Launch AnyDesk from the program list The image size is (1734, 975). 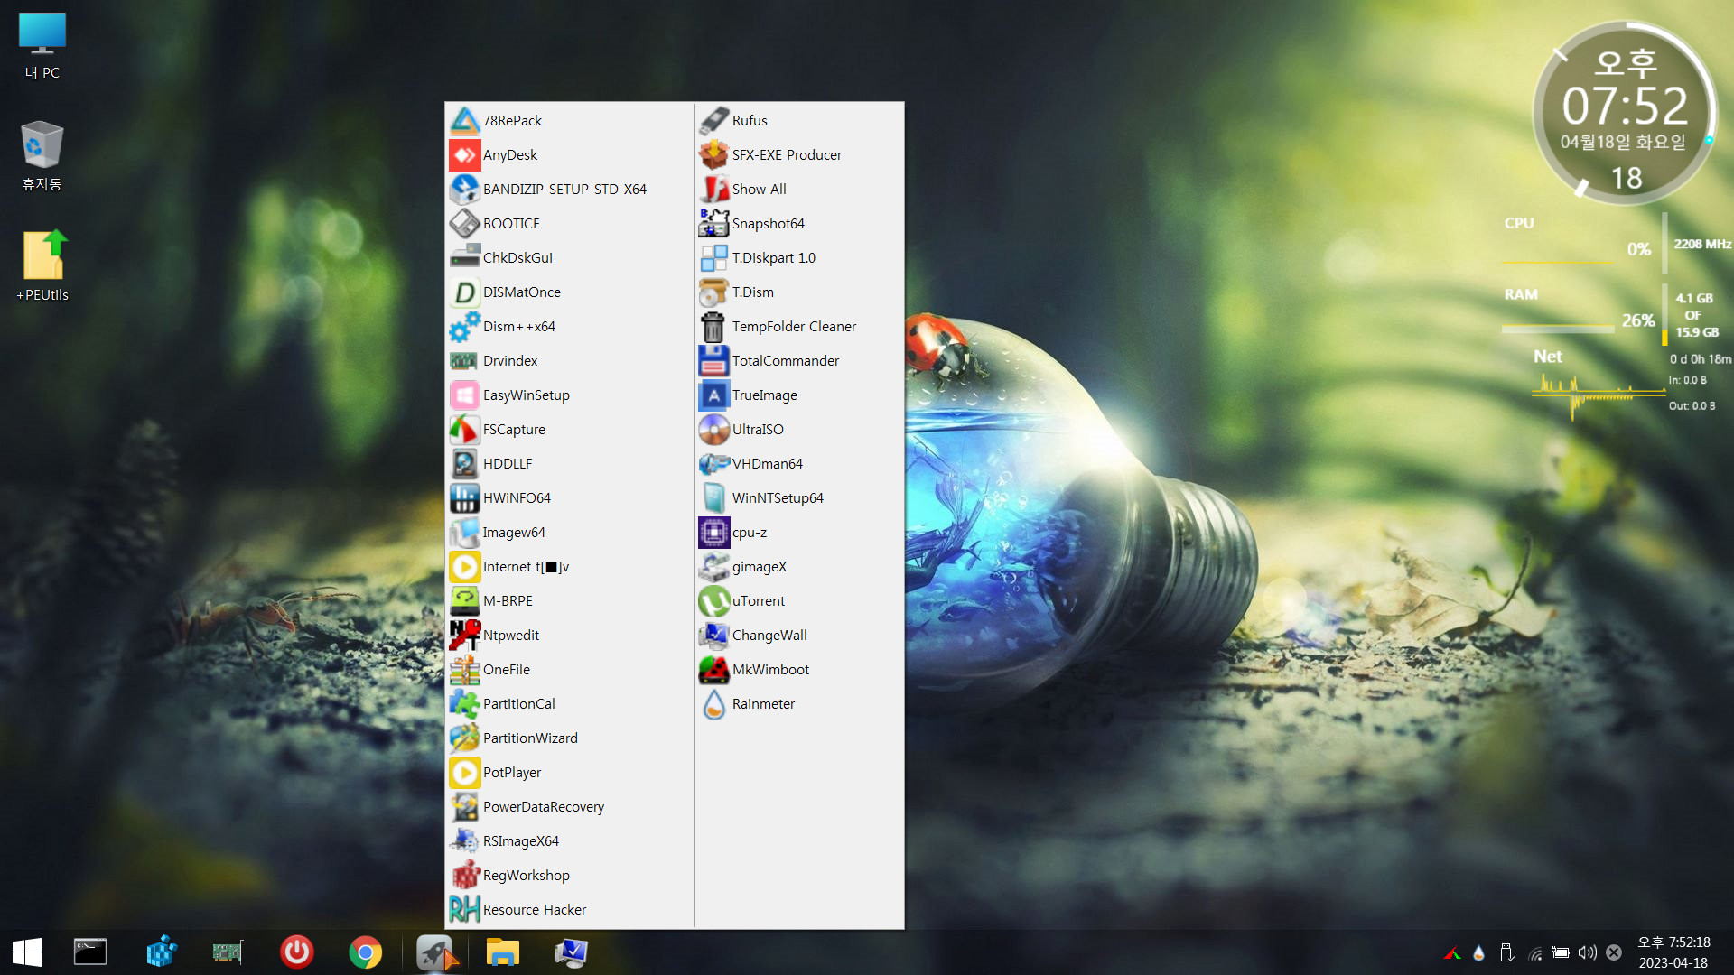pyautogui.click(x=569, y=155)
